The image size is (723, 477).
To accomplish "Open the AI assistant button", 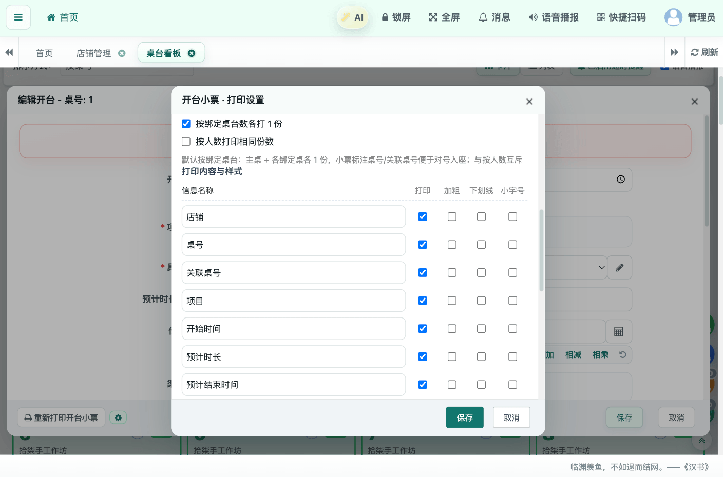I will click(x=353, y=17).
